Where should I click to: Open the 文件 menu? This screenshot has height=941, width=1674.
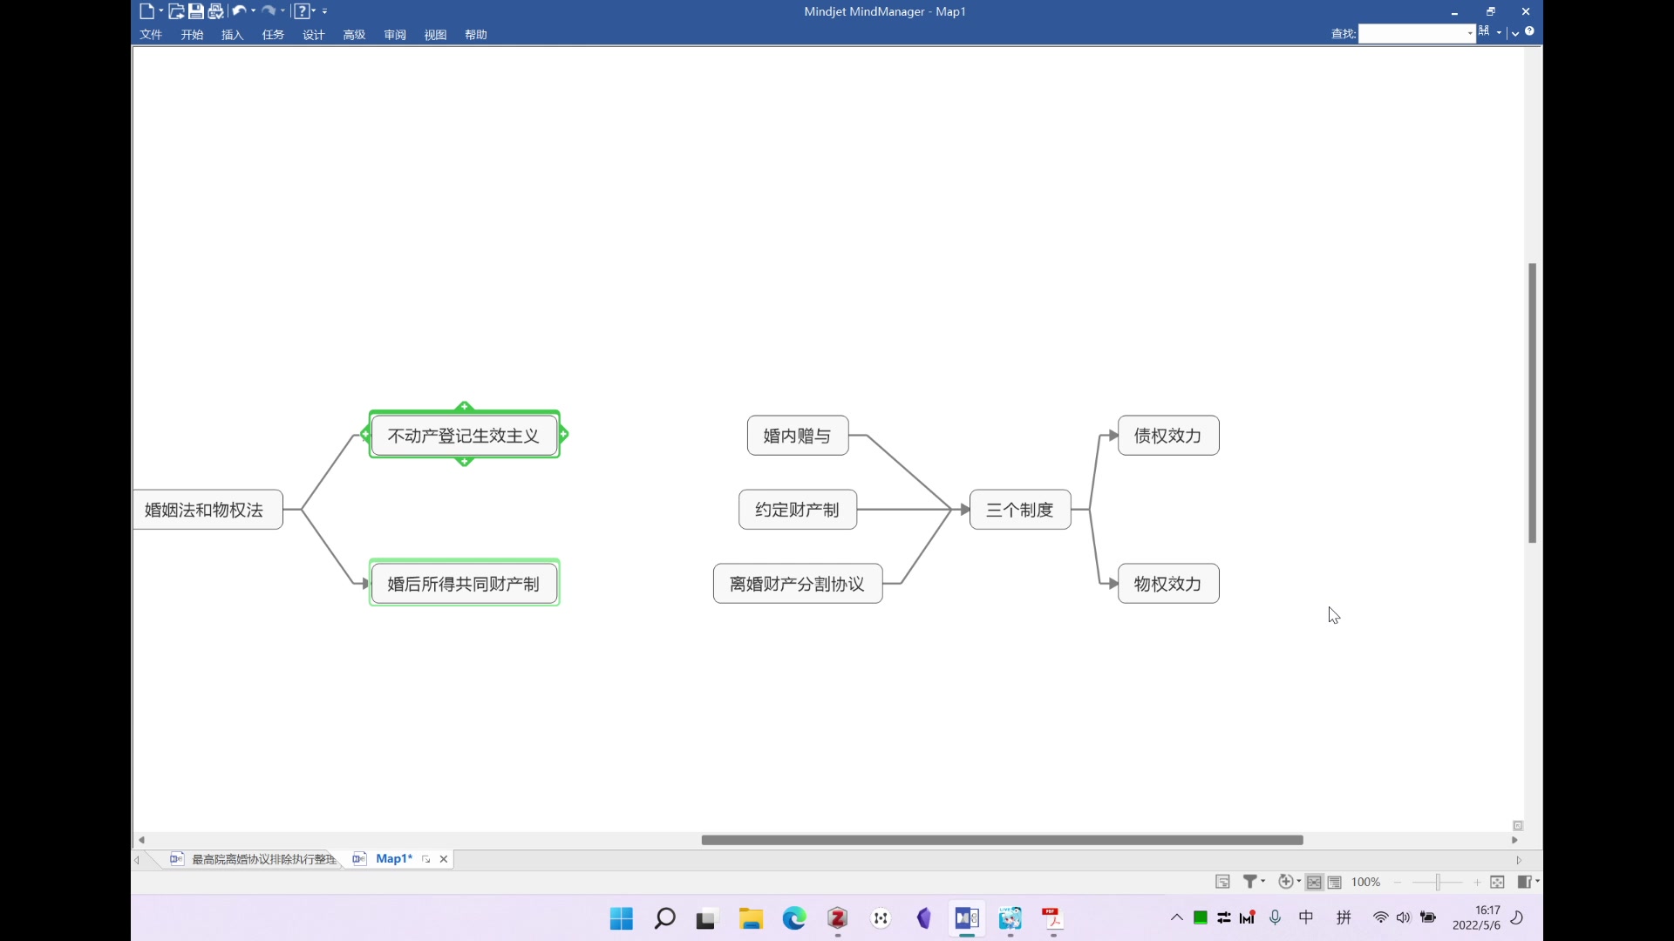tap(151, 35)
